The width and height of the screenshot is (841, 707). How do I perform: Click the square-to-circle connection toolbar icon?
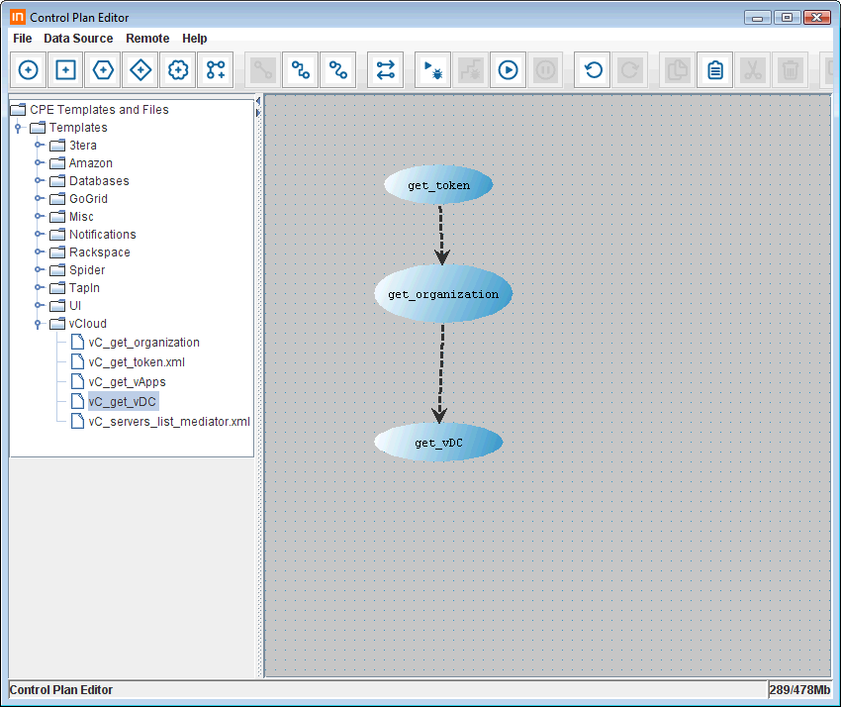click(301, 70)
